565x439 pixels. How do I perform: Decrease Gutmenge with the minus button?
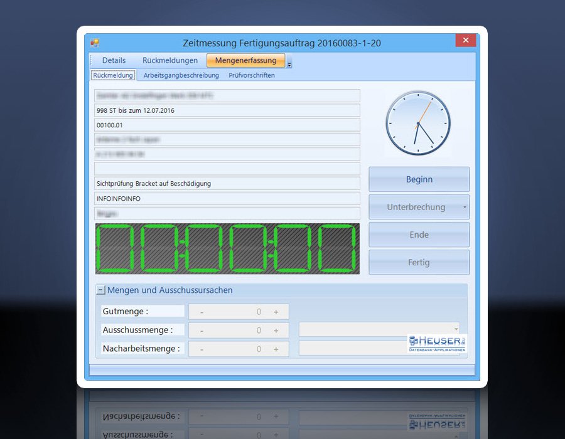tap(202, 312)
